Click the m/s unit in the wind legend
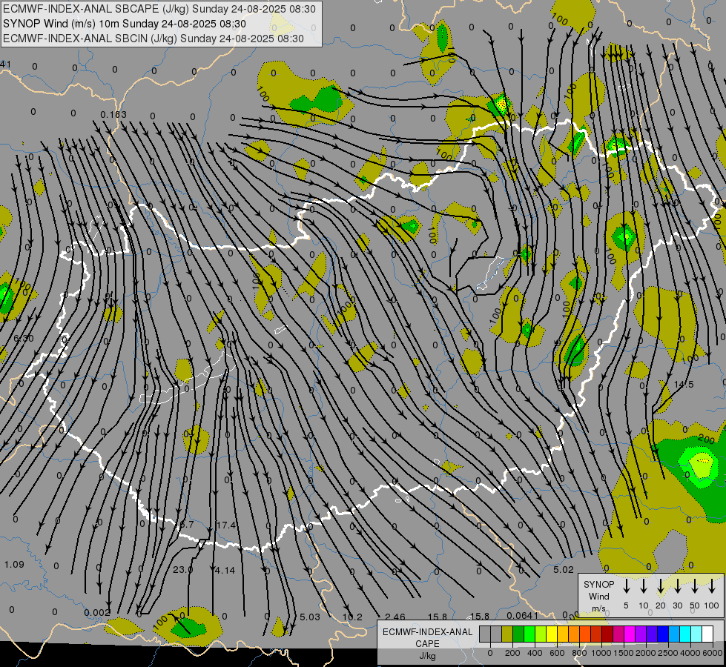Screen dimensions: 726x667 [x=598, y=608]
